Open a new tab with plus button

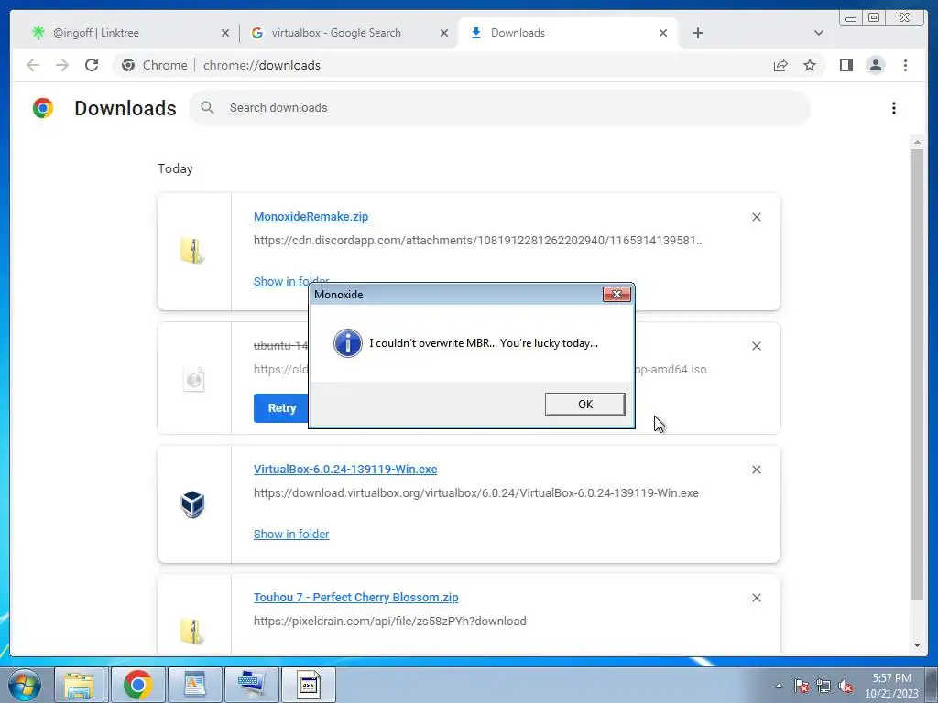pyautogui.click(x=697, y=33)
